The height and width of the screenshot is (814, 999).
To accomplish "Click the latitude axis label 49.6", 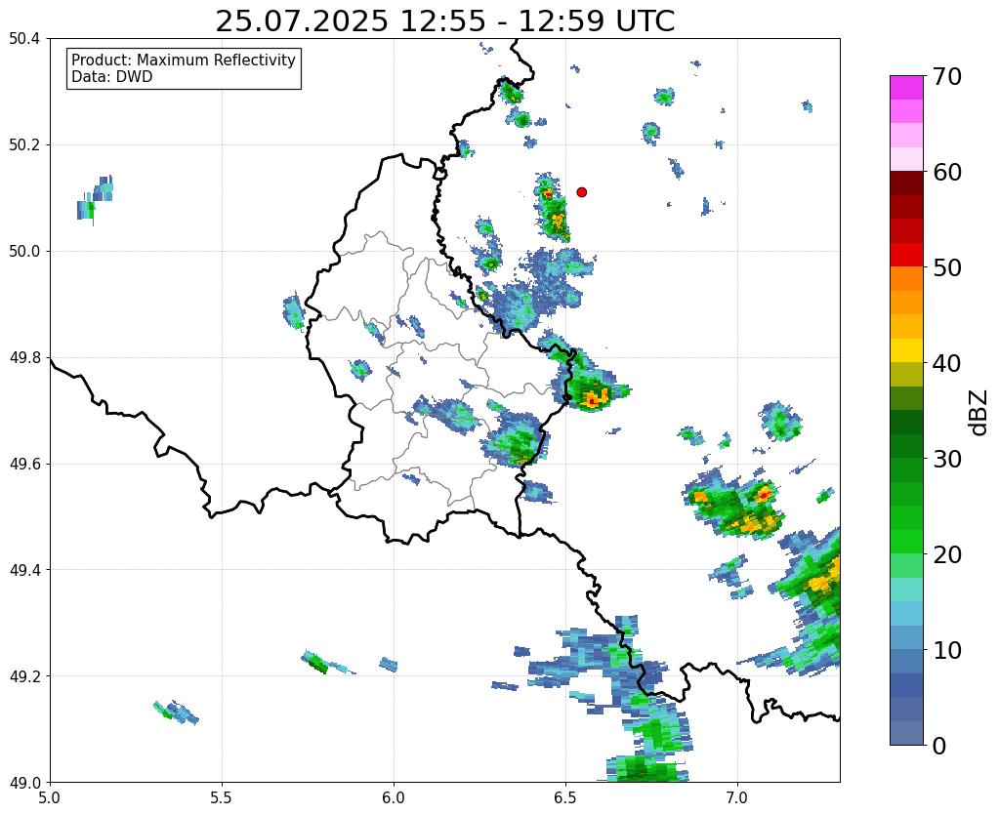I will 24,465.
